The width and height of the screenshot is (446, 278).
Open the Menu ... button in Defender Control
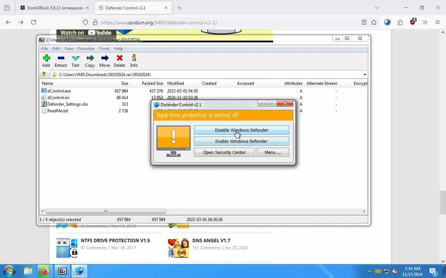click(x=273, y=152)
